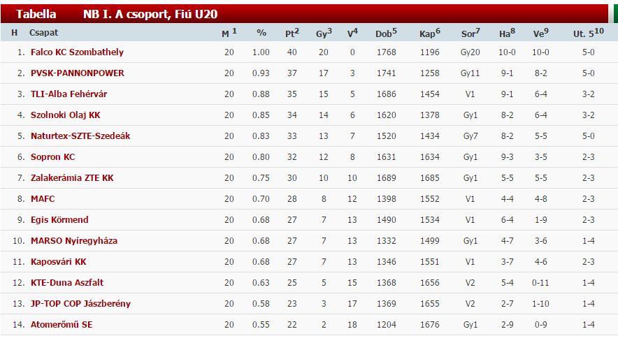Select the MAFC team link

[43, 198]
